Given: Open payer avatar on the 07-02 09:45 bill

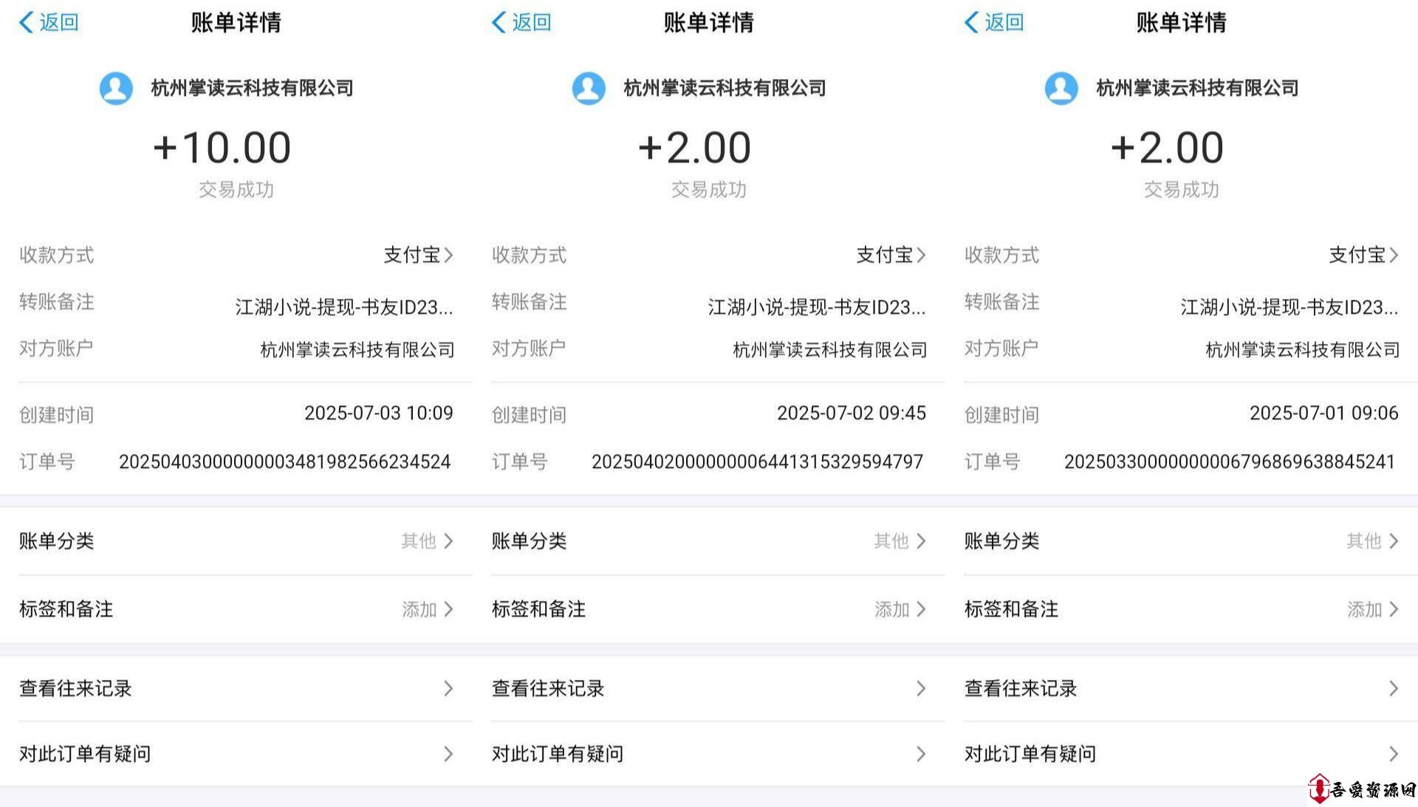Looking at the screenshot, I should coord(589,88).
